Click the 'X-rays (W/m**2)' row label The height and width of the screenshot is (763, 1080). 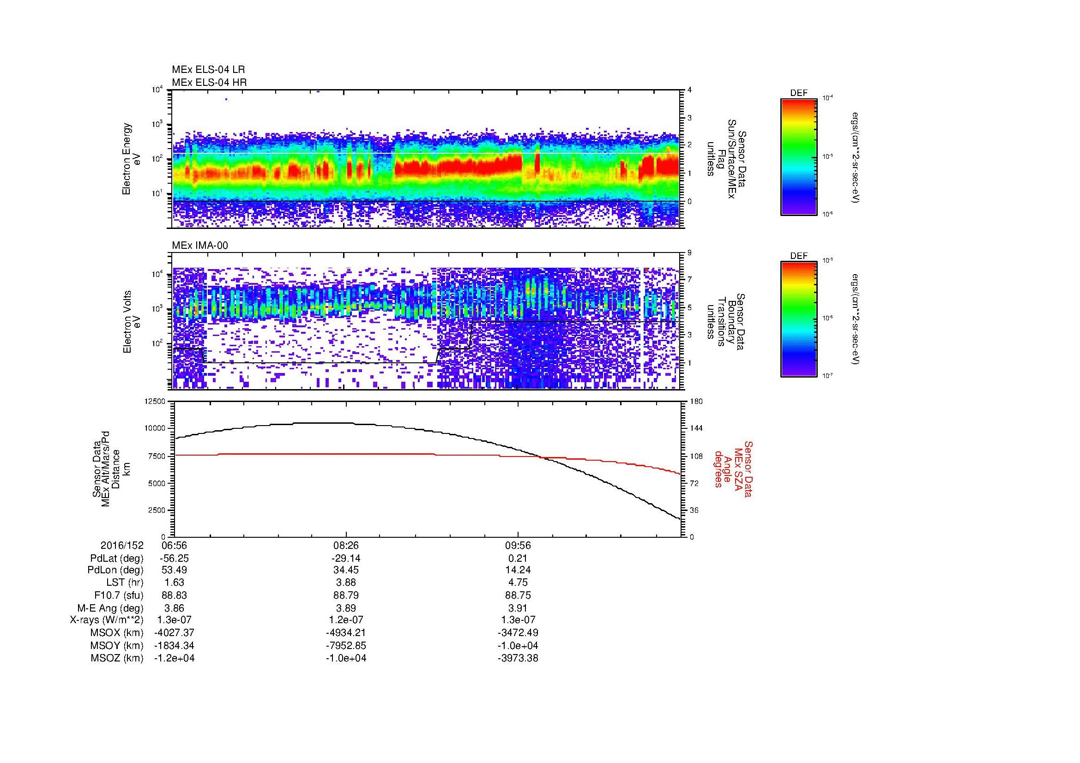click(x=107, y=620)
